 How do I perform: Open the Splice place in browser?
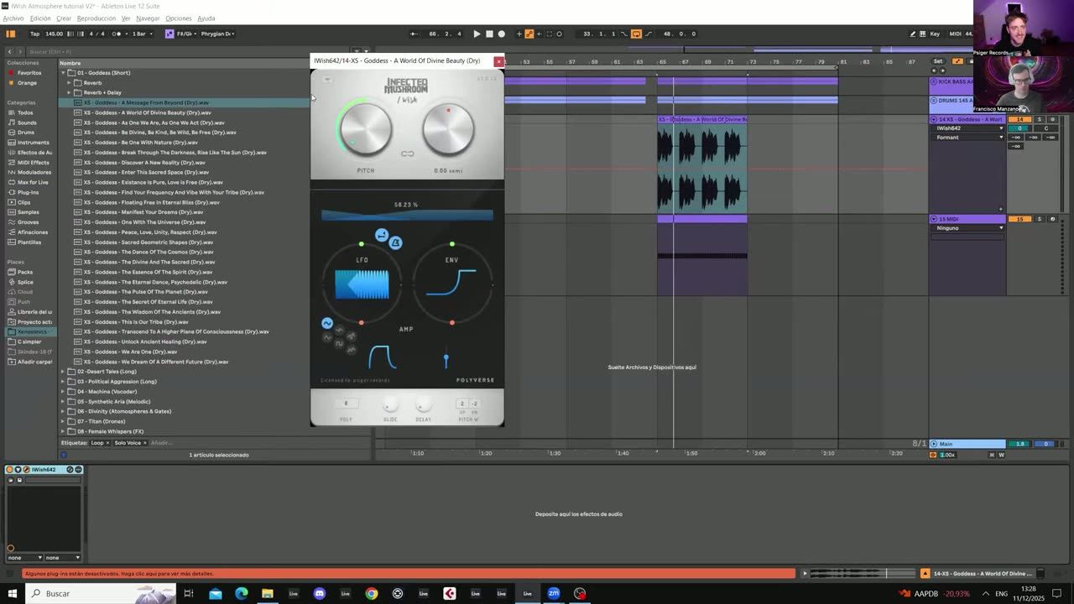pos(25,282)
